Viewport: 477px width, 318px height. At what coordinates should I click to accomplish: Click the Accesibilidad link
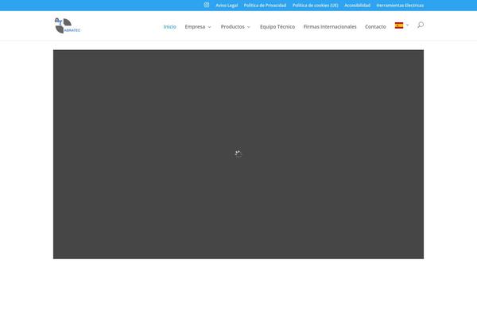357,5
